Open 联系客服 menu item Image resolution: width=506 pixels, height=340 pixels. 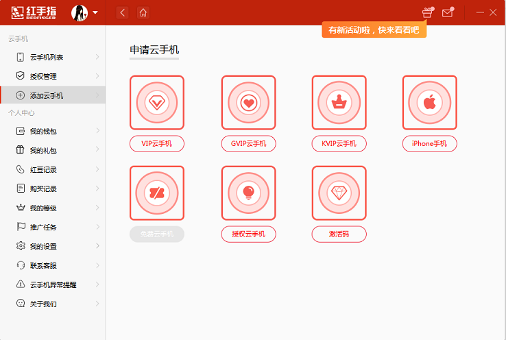coord(53,265)
